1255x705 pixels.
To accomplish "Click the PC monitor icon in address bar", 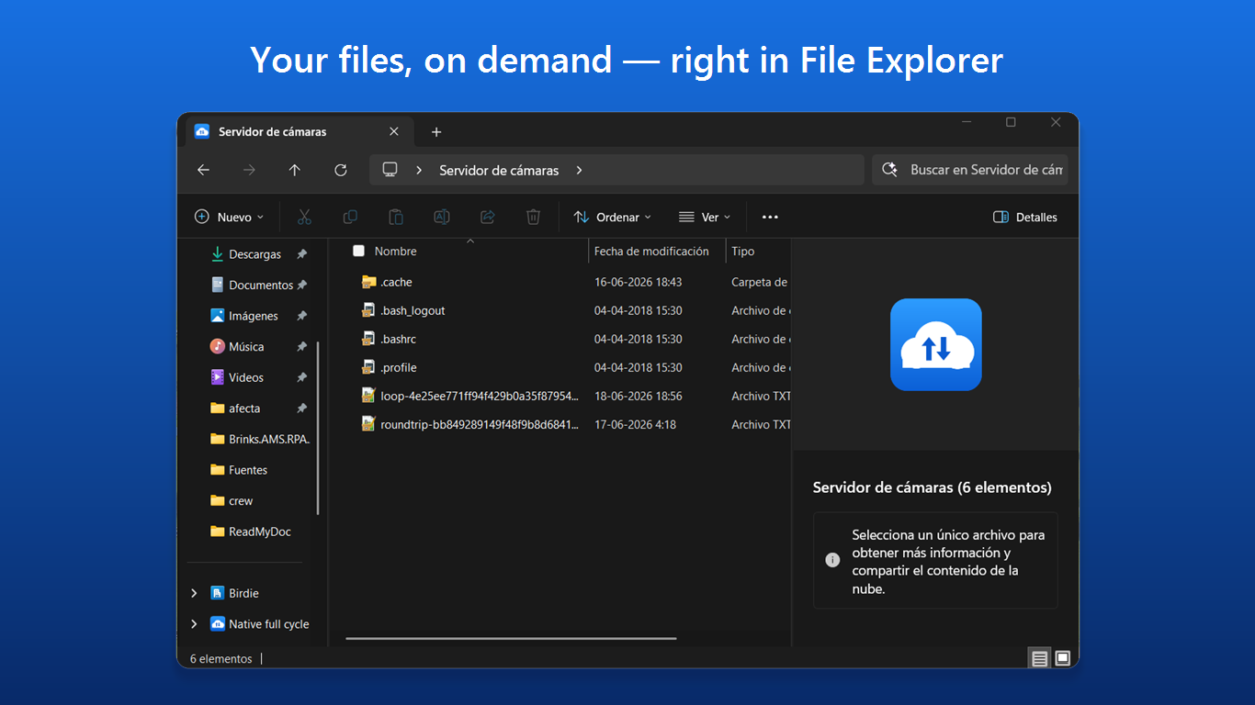I will coord(390,170).
